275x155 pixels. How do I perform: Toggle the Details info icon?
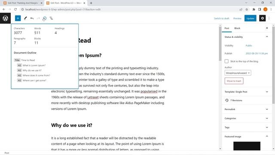(45, 18)
